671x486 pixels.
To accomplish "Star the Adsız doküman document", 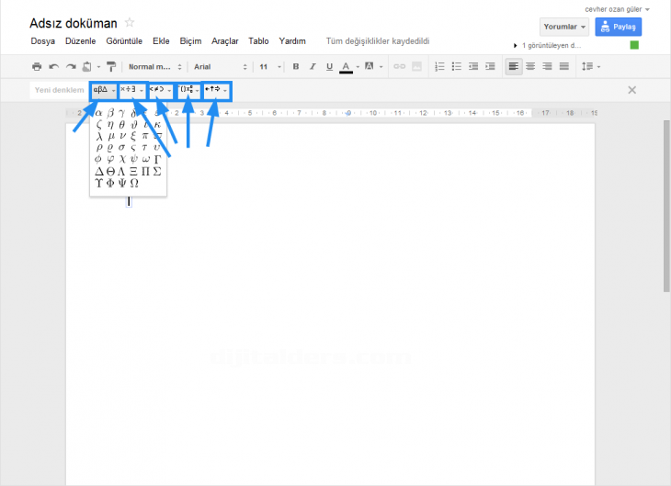I will [x=130, y=22].
